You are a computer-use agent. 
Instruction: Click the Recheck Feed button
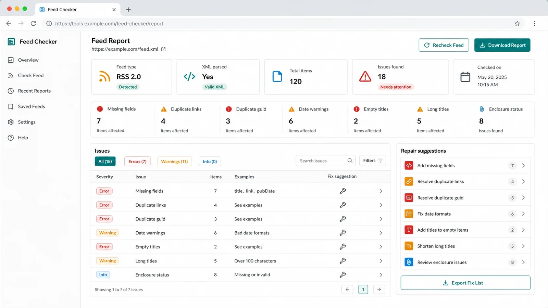444,45
